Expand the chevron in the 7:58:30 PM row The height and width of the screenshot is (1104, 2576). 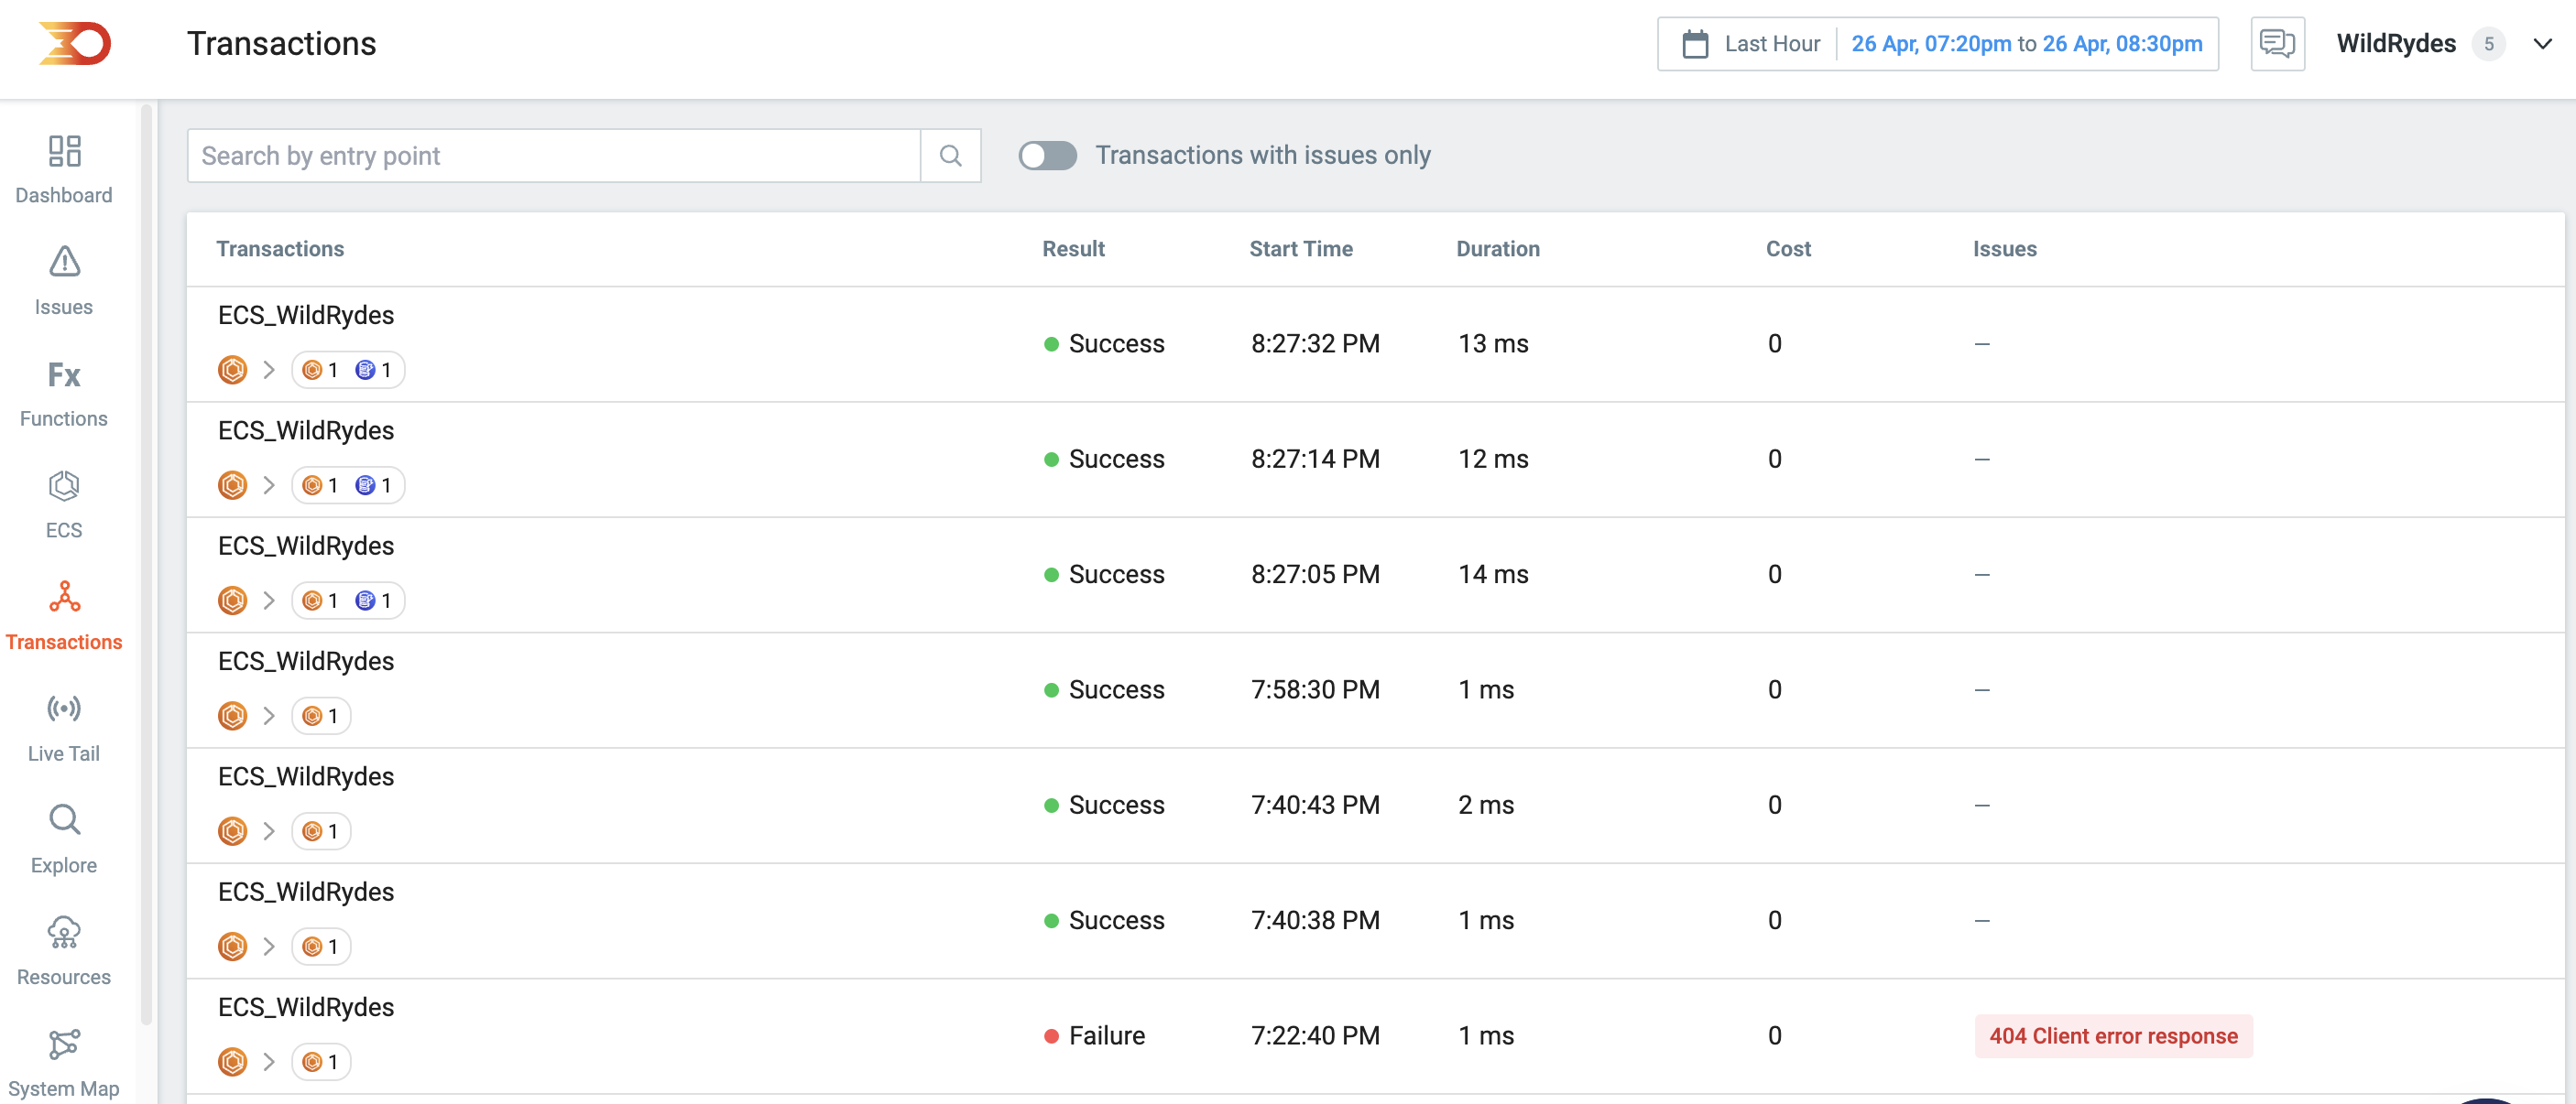(269, 717)
